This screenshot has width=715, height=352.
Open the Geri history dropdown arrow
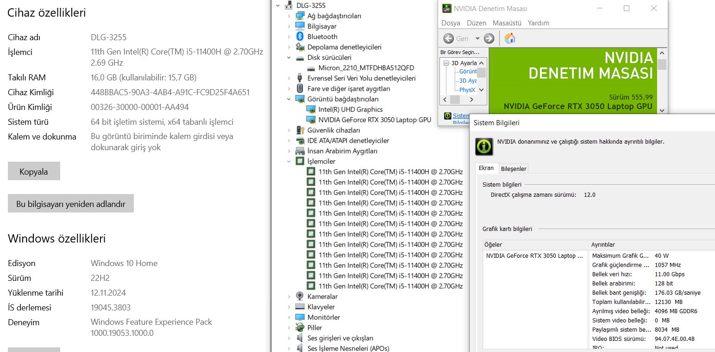(x=477, y=38)
